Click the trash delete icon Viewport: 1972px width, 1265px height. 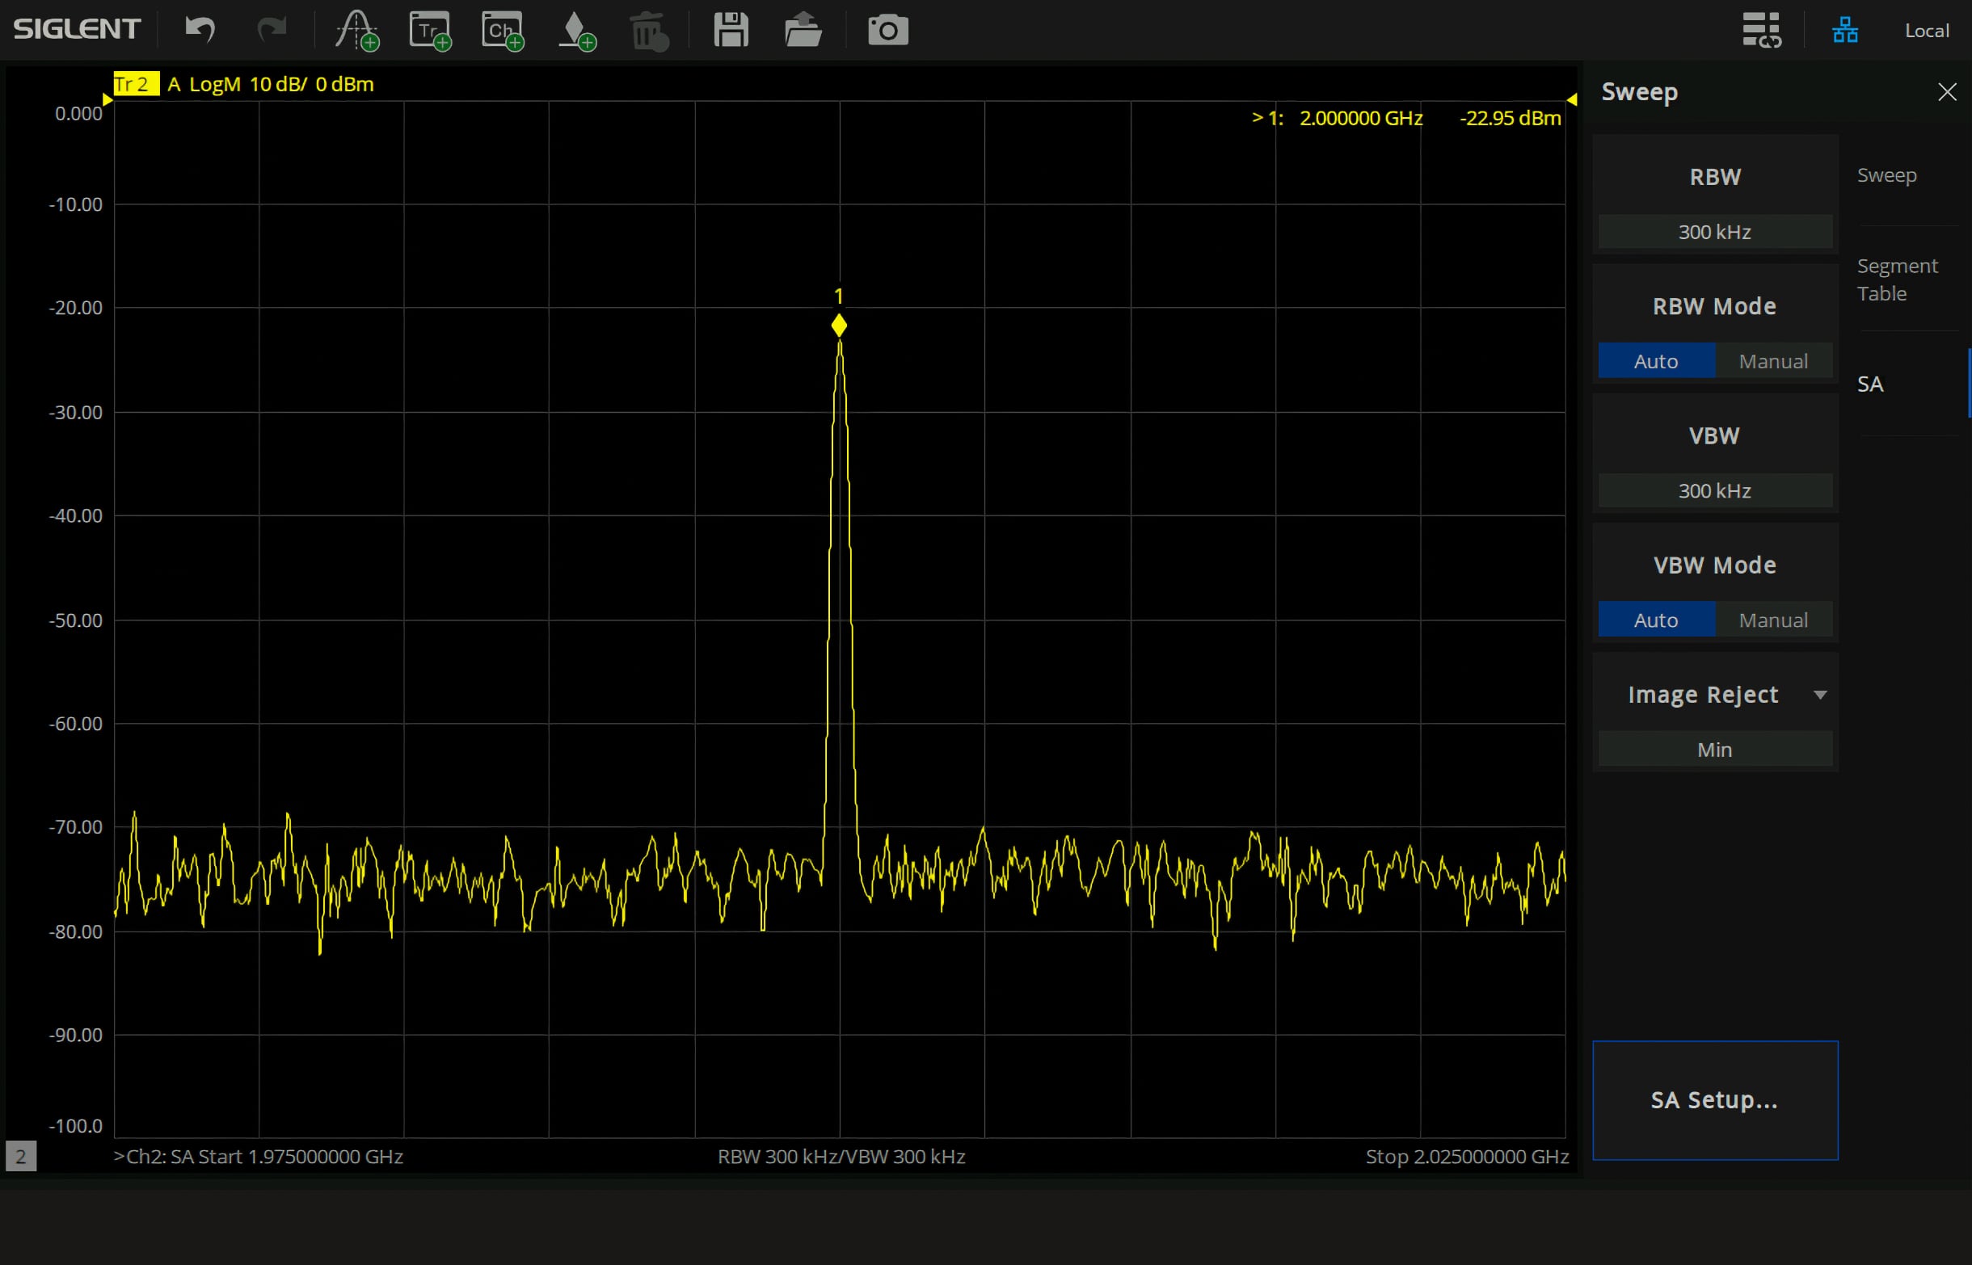649,32
